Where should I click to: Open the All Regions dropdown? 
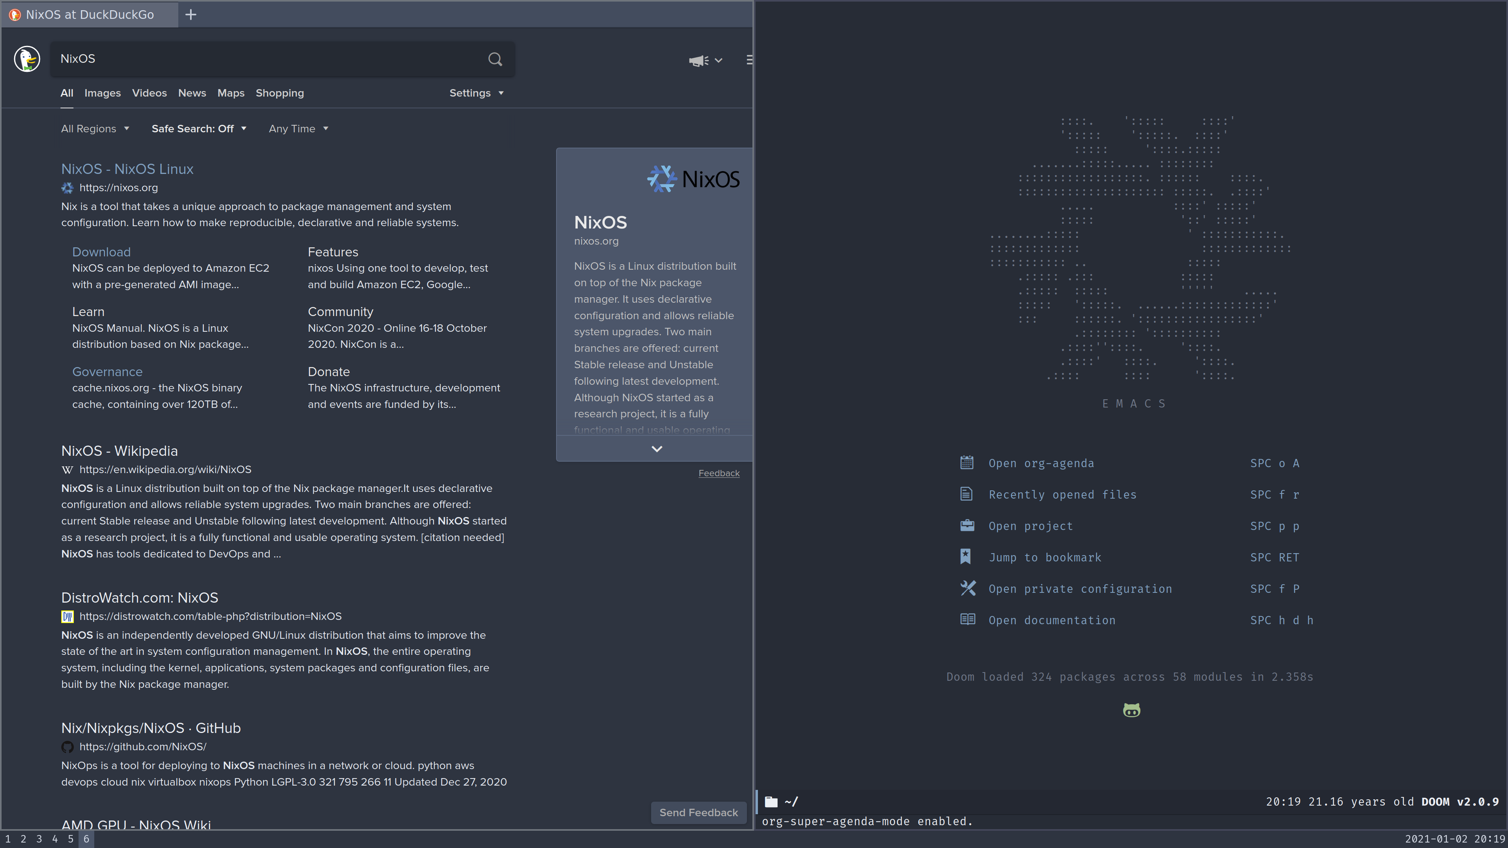pos(95,129)
